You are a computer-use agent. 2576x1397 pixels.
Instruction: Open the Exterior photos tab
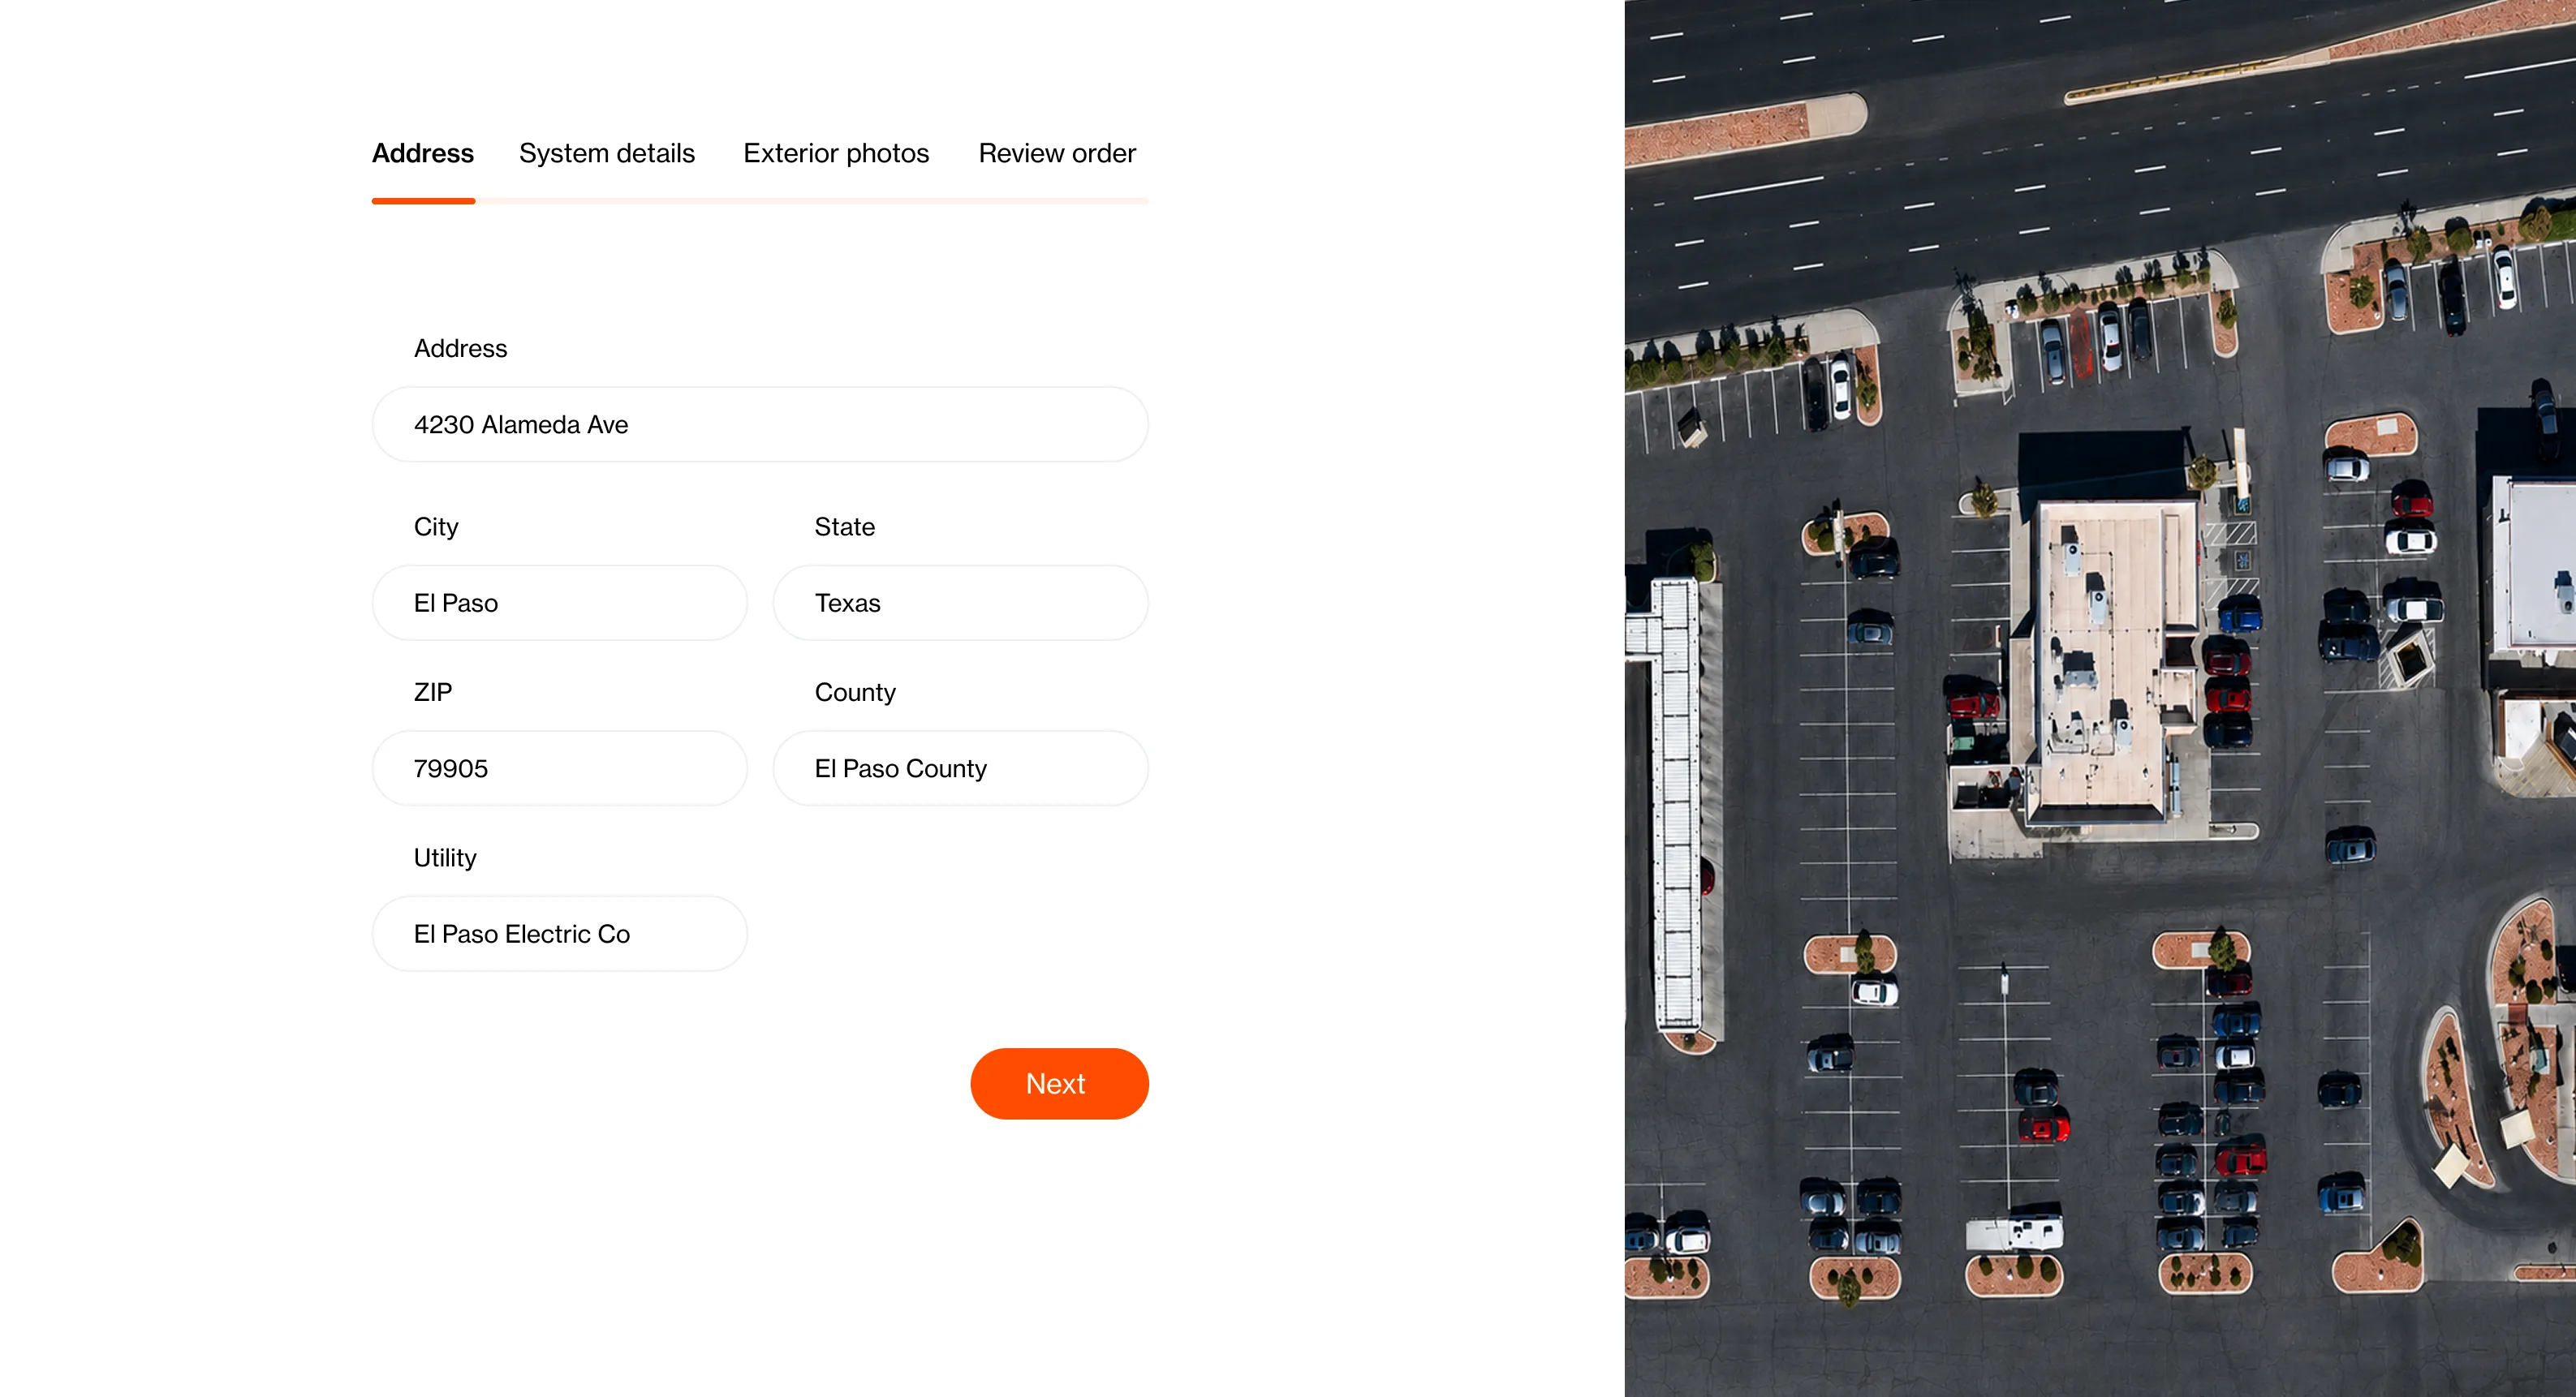pyautogui.click(x=836, y=153)
